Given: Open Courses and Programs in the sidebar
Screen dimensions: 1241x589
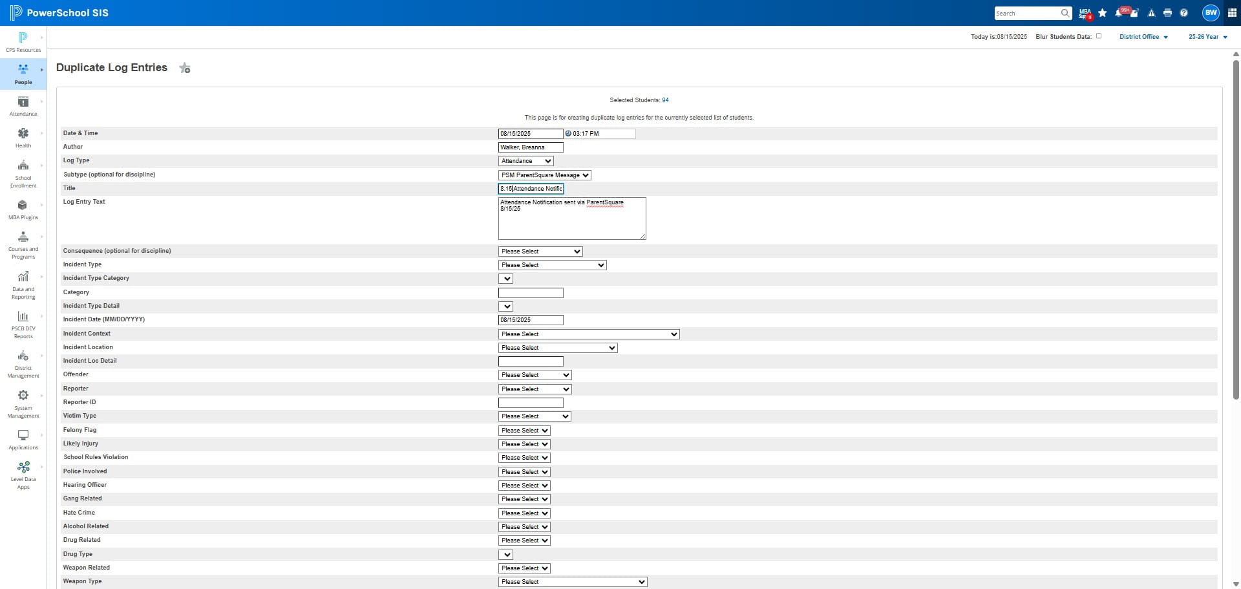Looking at the screenshot, I should (x=23, y=245).
